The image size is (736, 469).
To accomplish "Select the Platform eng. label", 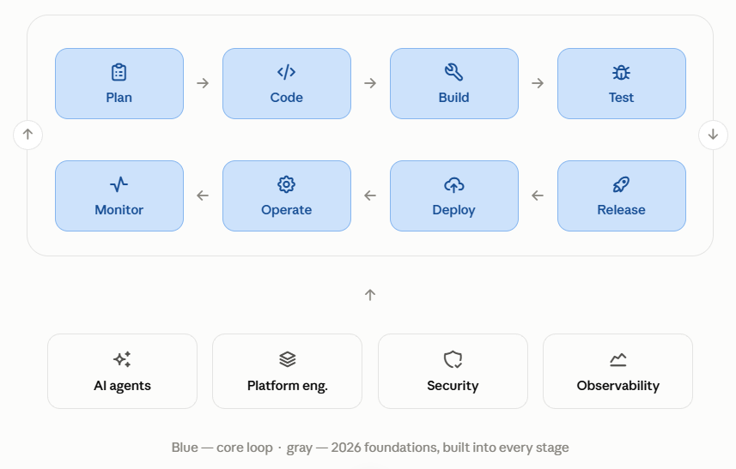I will tap(287, 386).
